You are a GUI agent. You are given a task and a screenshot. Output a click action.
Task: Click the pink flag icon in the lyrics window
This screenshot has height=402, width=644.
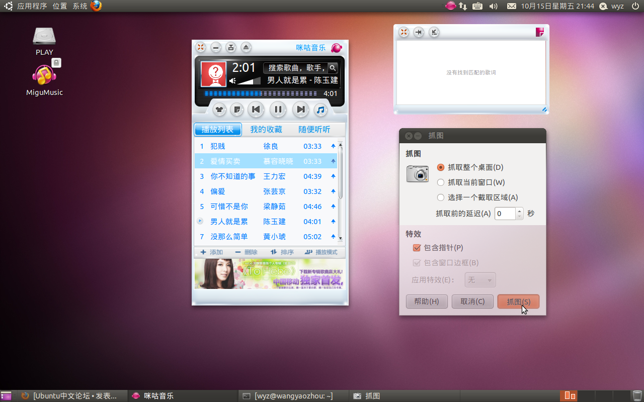[540, 32]
